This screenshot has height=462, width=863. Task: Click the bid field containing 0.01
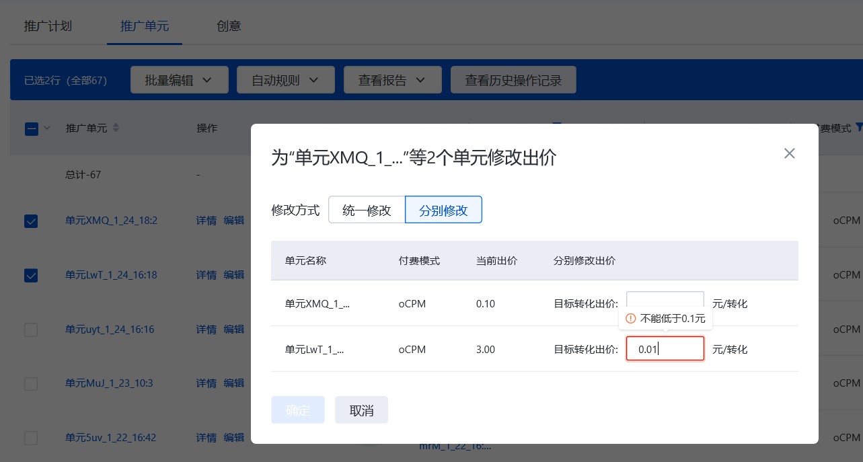[x=665, y=349]
